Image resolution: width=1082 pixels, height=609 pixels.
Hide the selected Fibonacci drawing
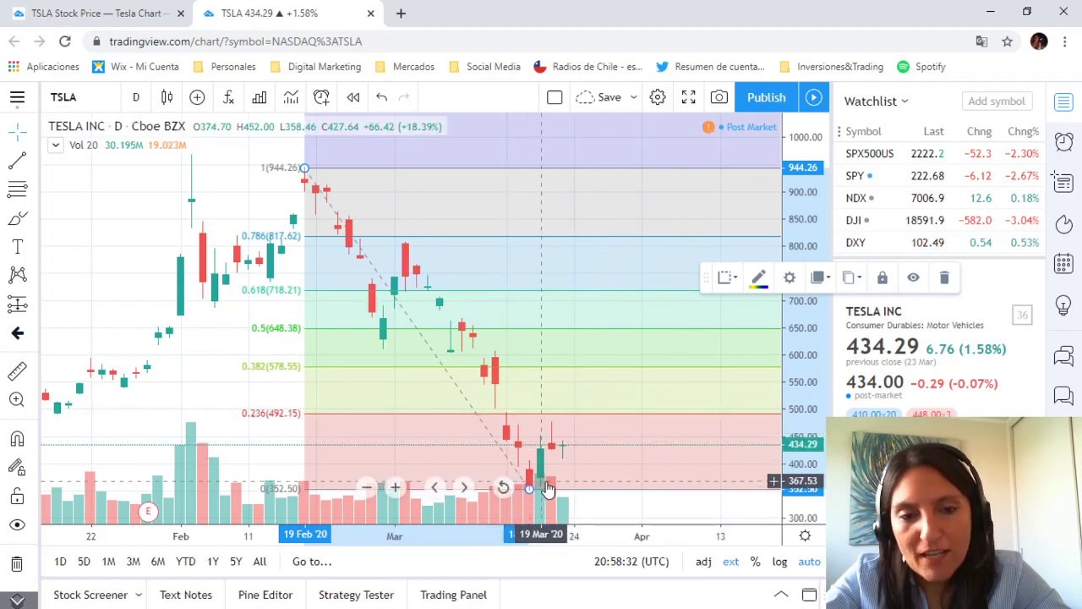(913, 277)
